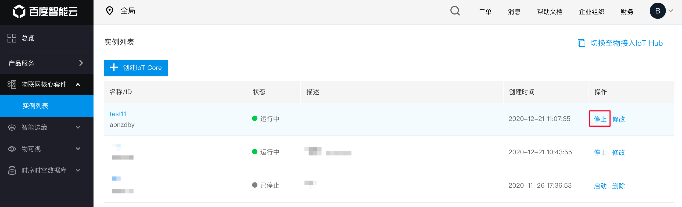Image resolution: width=682 pixels, height=207 pixels.
Task: Click the 总览 overview grid icon
Action: tap(12, 38)
